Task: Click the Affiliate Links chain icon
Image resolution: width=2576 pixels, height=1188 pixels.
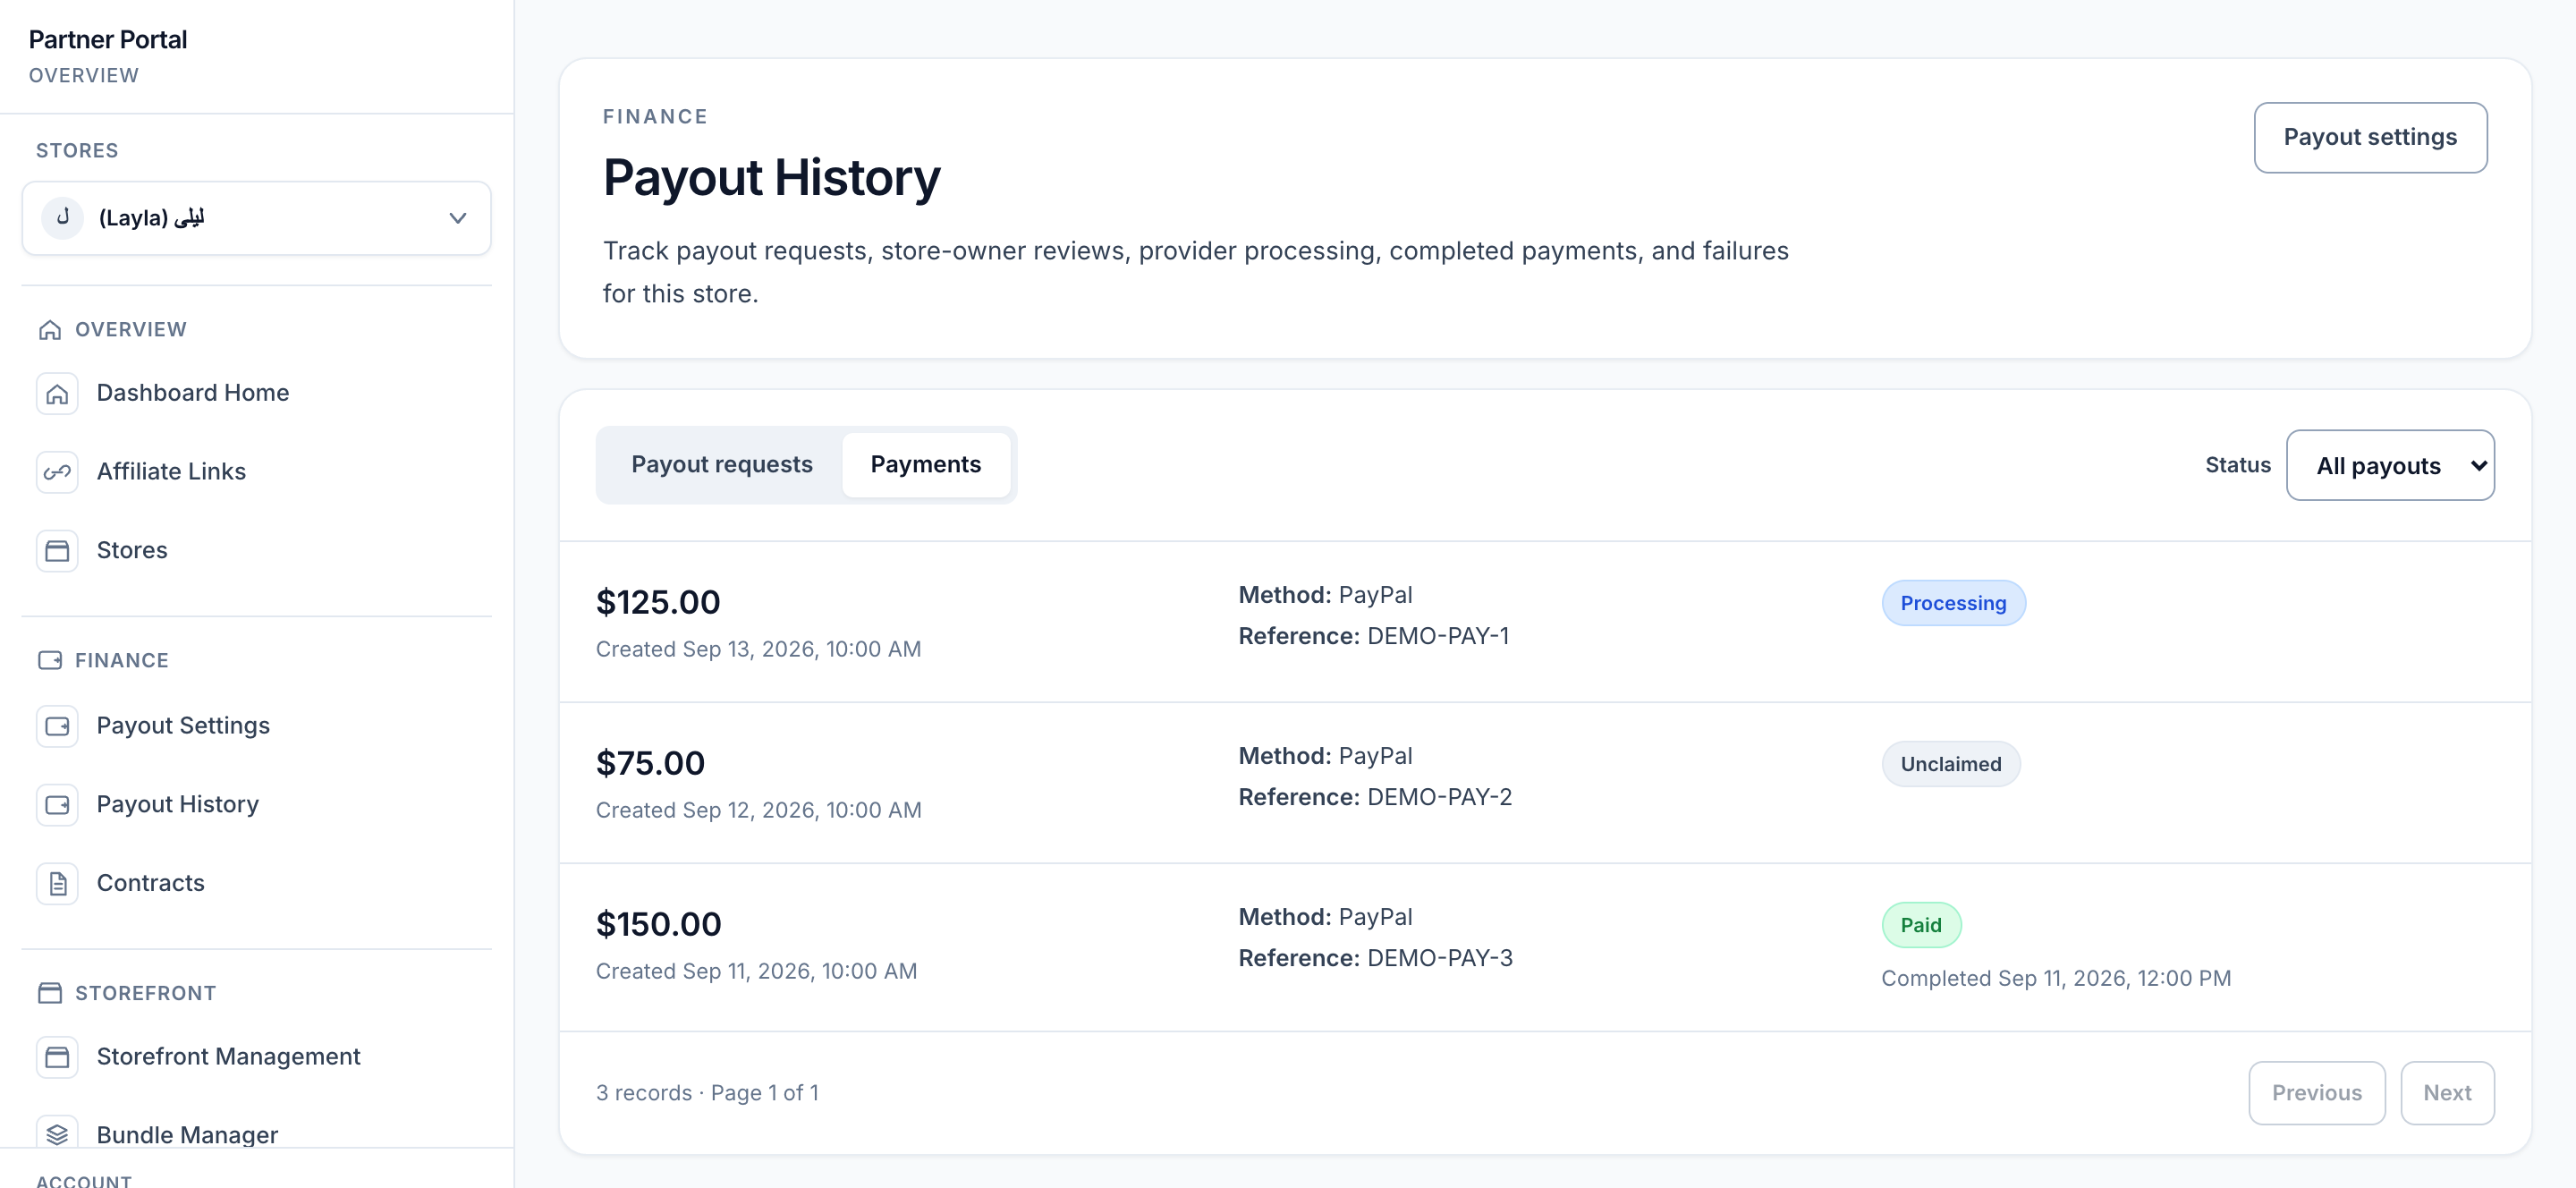Action: [x=57, y=472]
